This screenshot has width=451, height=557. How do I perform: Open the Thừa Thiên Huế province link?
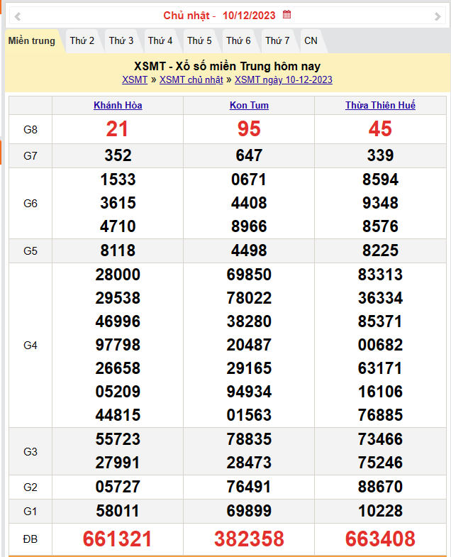380,106
